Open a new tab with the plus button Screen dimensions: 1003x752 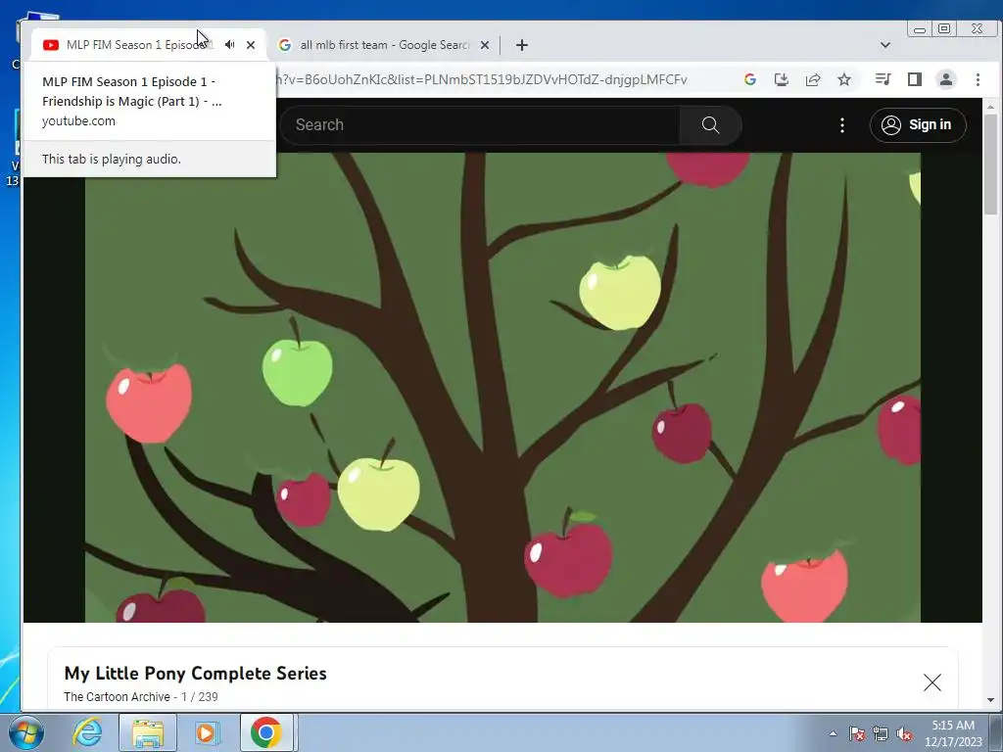point(522,45)
